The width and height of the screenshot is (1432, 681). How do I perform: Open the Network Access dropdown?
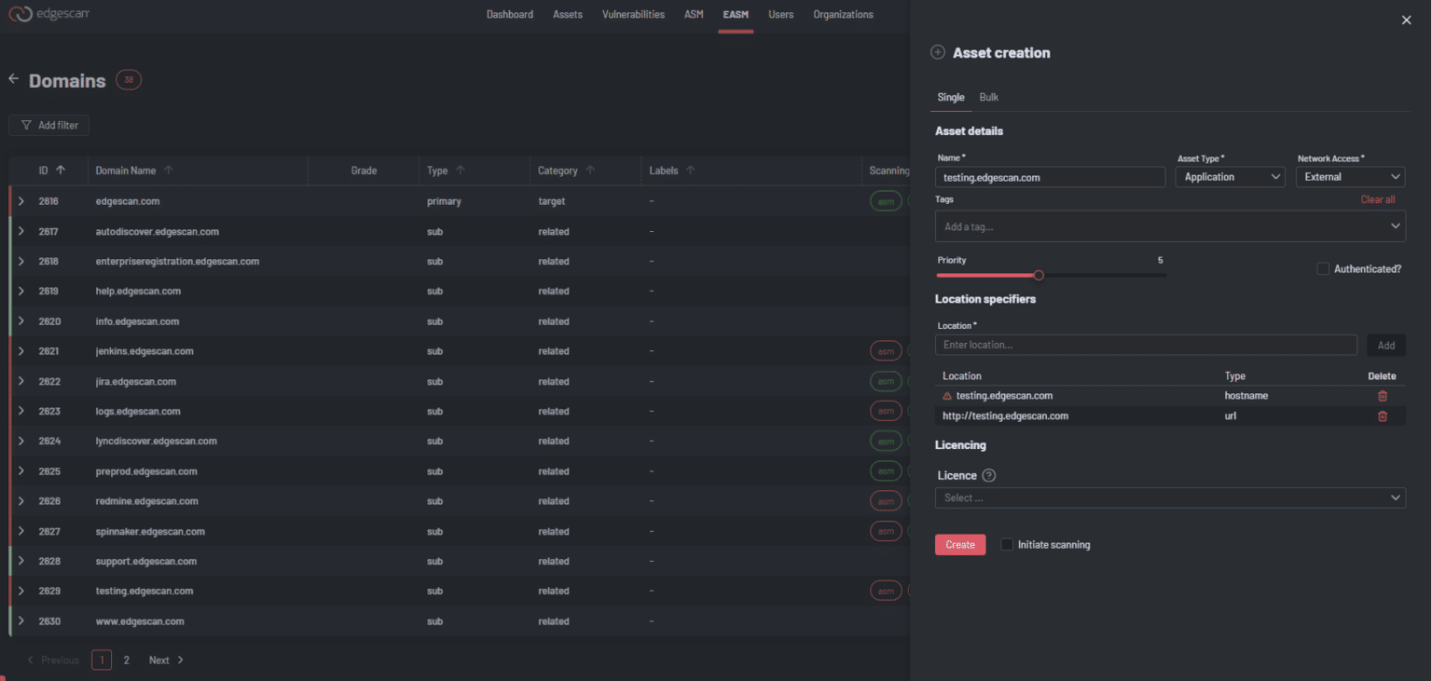tap(1349, 177)
